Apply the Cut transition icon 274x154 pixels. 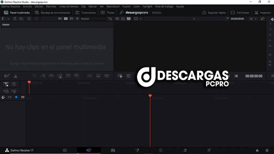pos(90,76)
